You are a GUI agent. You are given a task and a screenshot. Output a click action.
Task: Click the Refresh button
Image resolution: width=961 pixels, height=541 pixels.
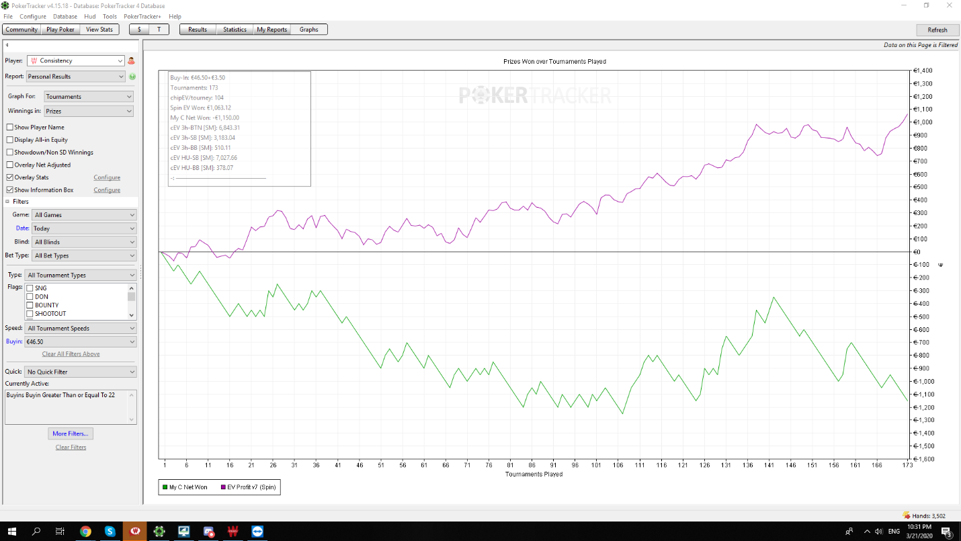tap(937, 30)
